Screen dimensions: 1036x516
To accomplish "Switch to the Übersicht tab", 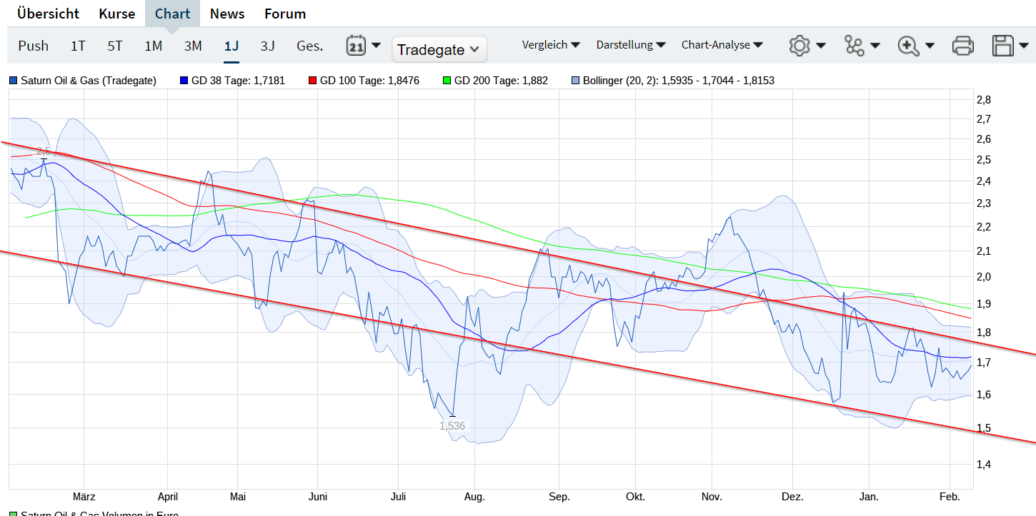I will (x=47, y=13).
